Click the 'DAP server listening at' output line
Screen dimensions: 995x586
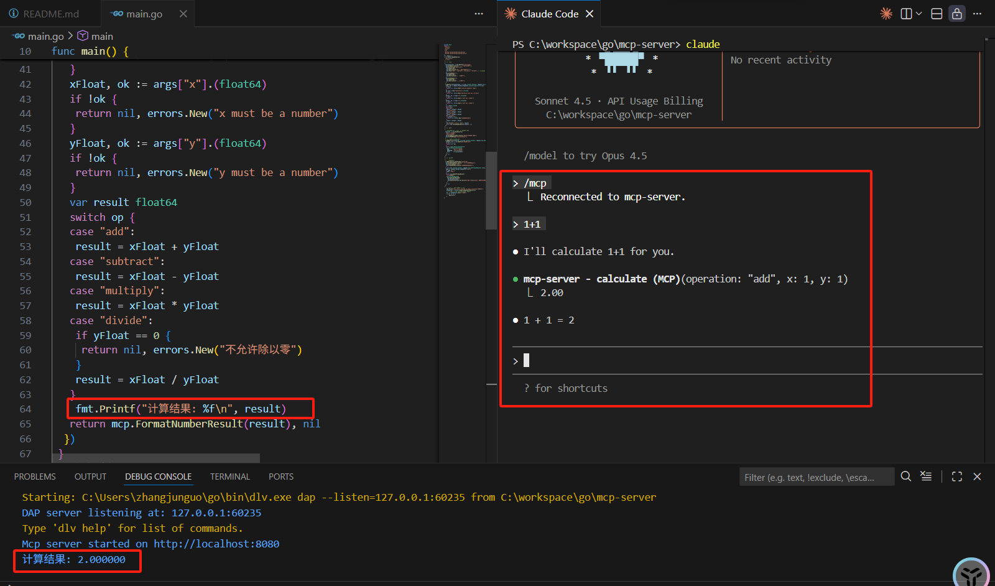coord(142,513)
